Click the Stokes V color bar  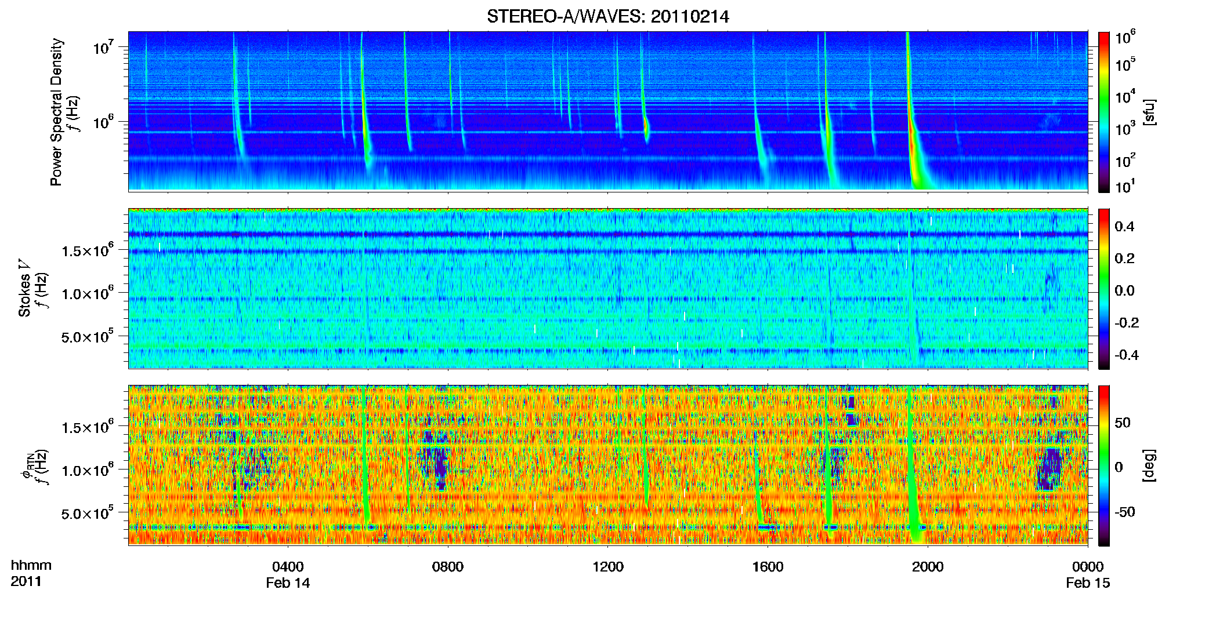(1103, 289)
